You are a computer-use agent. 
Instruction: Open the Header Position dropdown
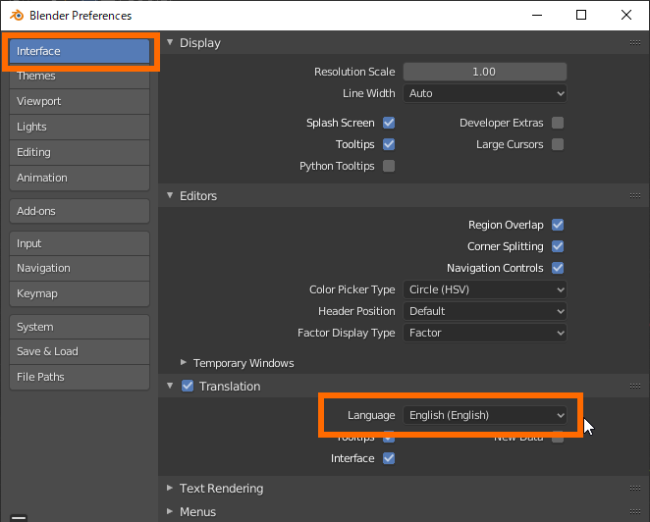click(x=485, y=311)
